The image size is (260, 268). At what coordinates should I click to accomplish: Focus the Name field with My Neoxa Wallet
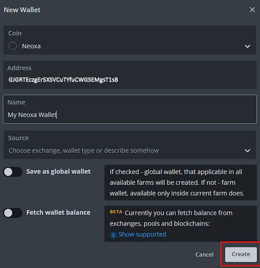point(130,109)
